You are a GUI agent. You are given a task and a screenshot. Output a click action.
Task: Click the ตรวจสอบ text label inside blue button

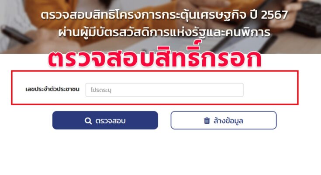click(110, 121)
